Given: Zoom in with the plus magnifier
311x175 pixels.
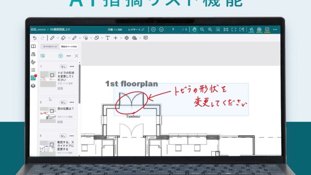Looking at the screenshot, I should tap(210, 29).
